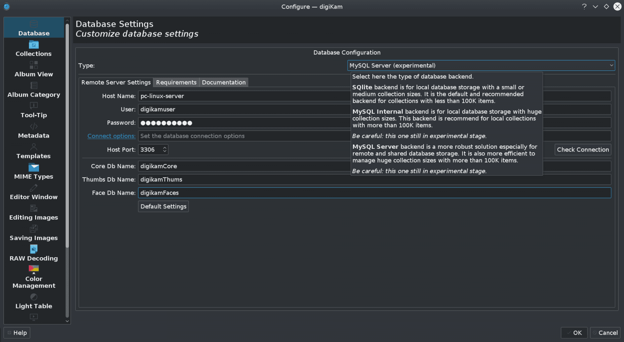
Task: Open the Database settings page icon
Action: click(x=34, y=24)
